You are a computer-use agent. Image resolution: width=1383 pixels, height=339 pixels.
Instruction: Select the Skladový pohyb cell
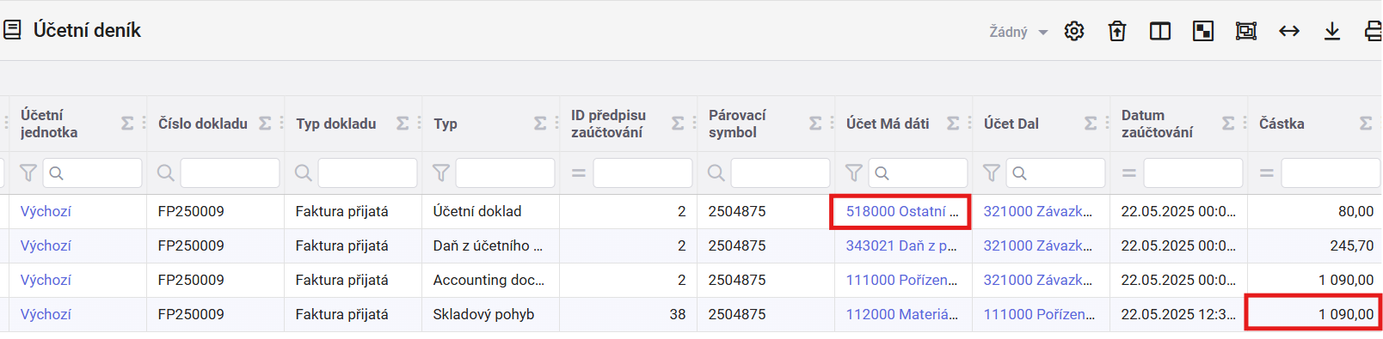tap(490, 314)
